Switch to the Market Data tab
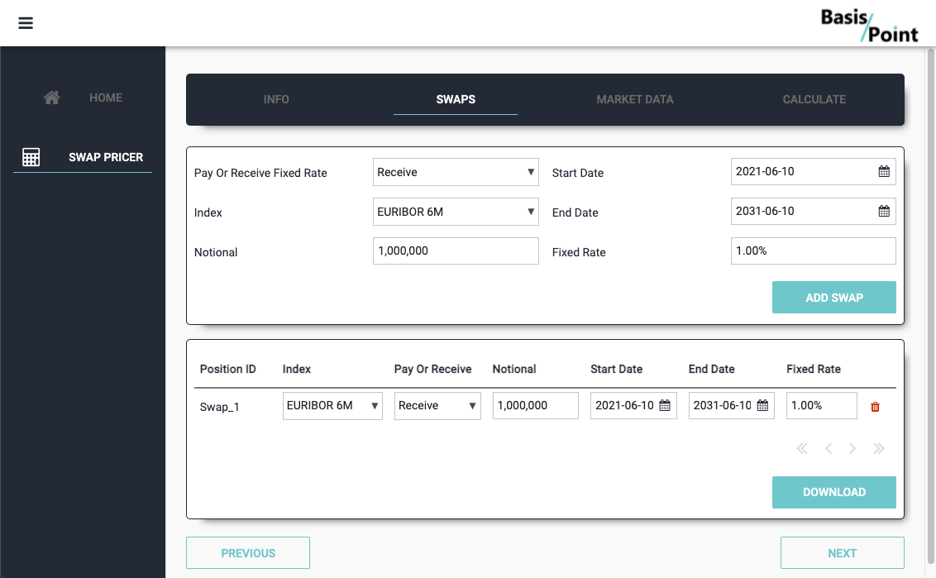The image size is (936, 578). pyautogui.click(x=635, y=99)
